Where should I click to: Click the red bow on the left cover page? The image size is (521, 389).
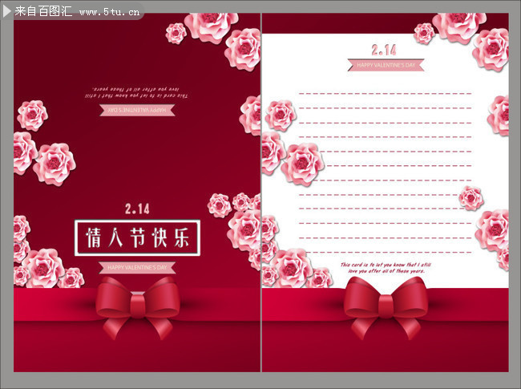click(x=138, y=307)
